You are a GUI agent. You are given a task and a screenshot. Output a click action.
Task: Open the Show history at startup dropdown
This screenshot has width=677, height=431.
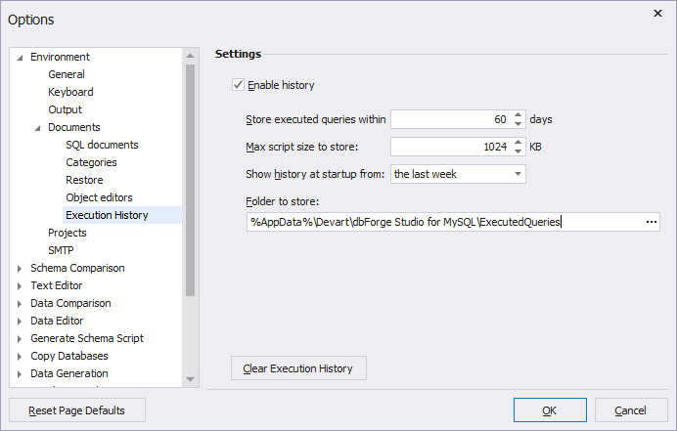(x=518, y=174)
